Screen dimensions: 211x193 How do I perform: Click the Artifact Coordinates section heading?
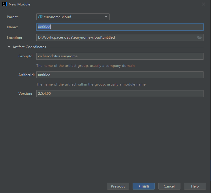pyautogui.click(x=29, y=47)
